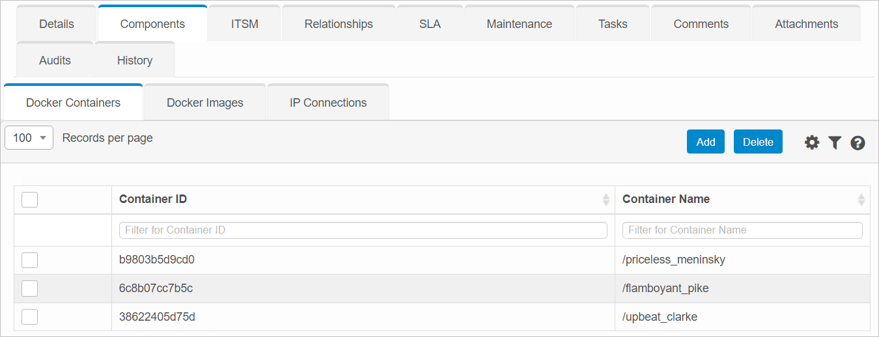Open the Docker Images sub-tab

pyautogui.click(x=205, y=103)
